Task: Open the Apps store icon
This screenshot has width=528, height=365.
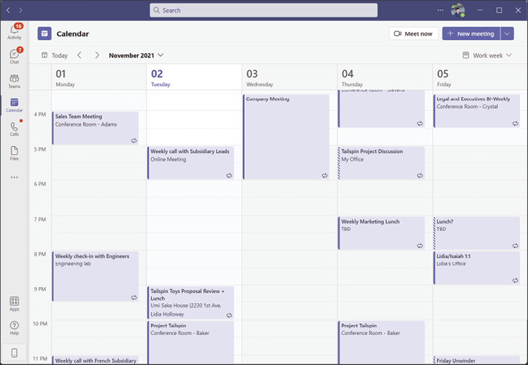Action: (x=14, y=304)
